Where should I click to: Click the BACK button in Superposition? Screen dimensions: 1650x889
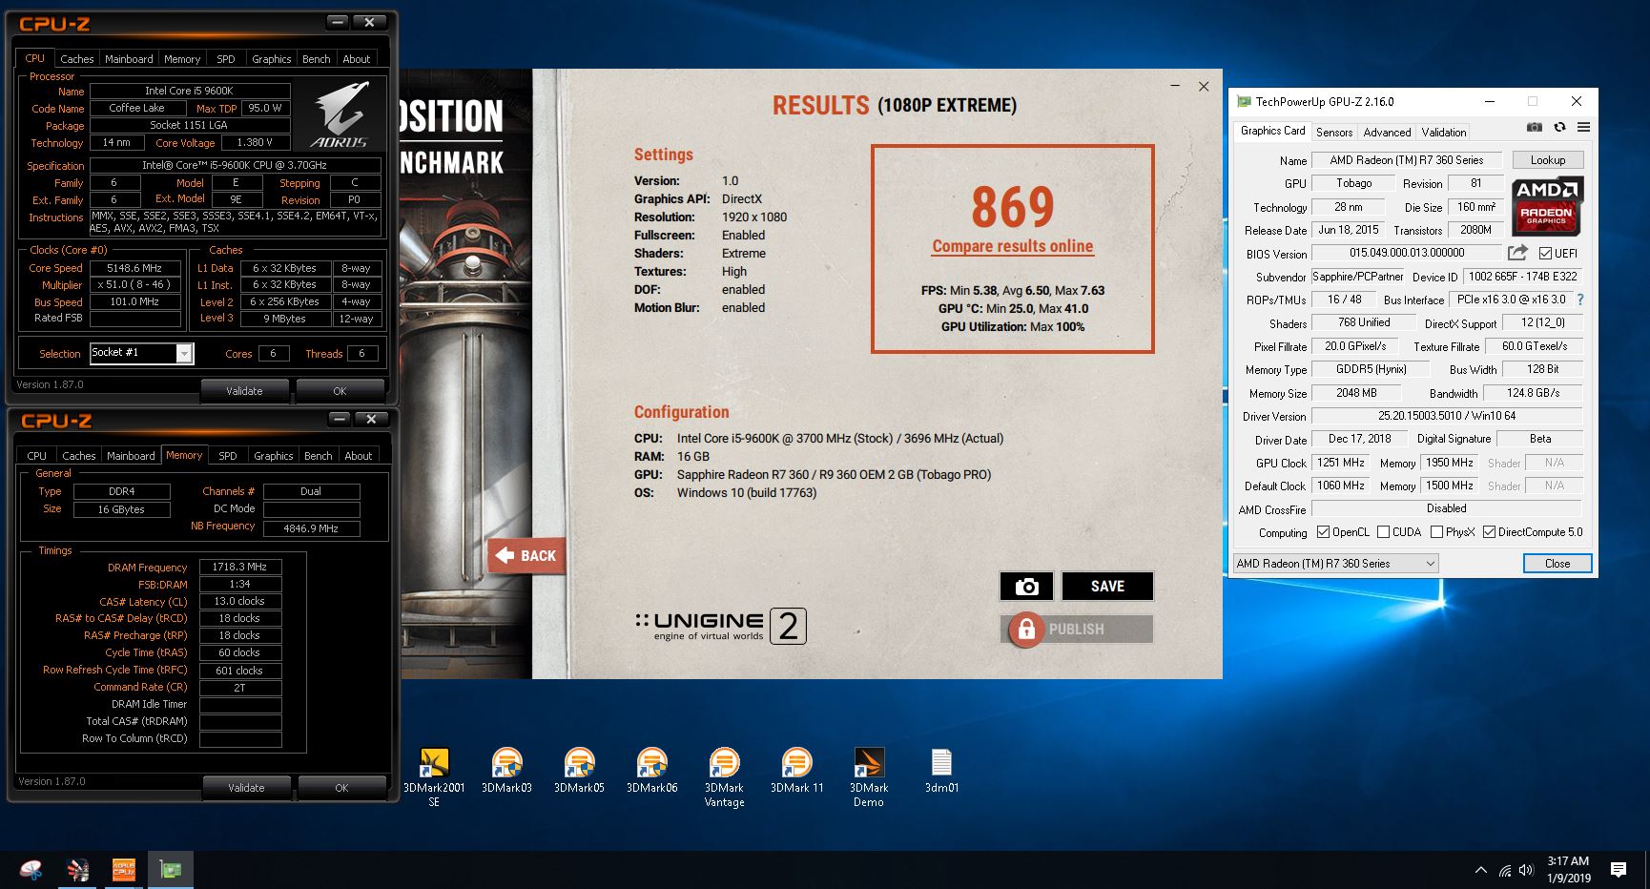(x=527, y=556)
